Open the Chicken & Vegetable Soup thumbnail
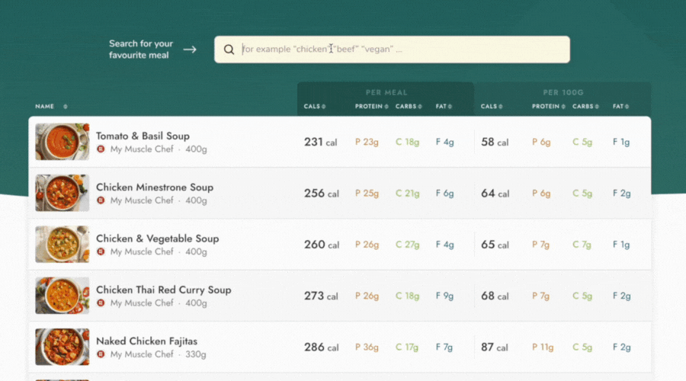The height and width of the screenshot is (381, 686). click(x=63, y=244)
